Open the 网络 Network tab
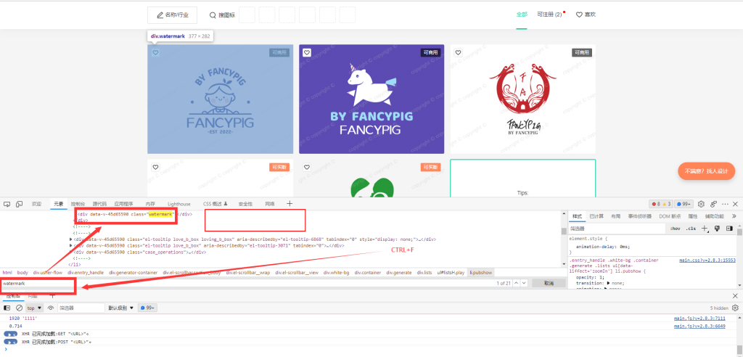The width and height of the screenshot is (743, 357). point(270,204)
